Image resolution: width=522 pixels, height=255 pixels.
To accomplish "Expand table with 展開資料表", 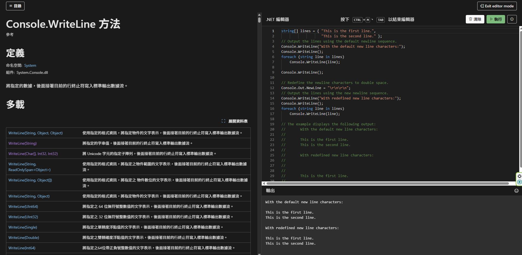I will (x=235, y=121).
